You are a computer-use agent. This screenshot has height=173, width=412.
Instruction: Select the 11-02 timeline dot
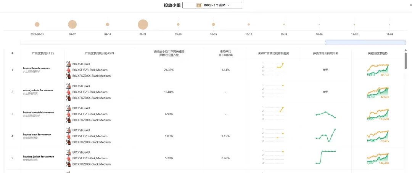tap(354, 24)
